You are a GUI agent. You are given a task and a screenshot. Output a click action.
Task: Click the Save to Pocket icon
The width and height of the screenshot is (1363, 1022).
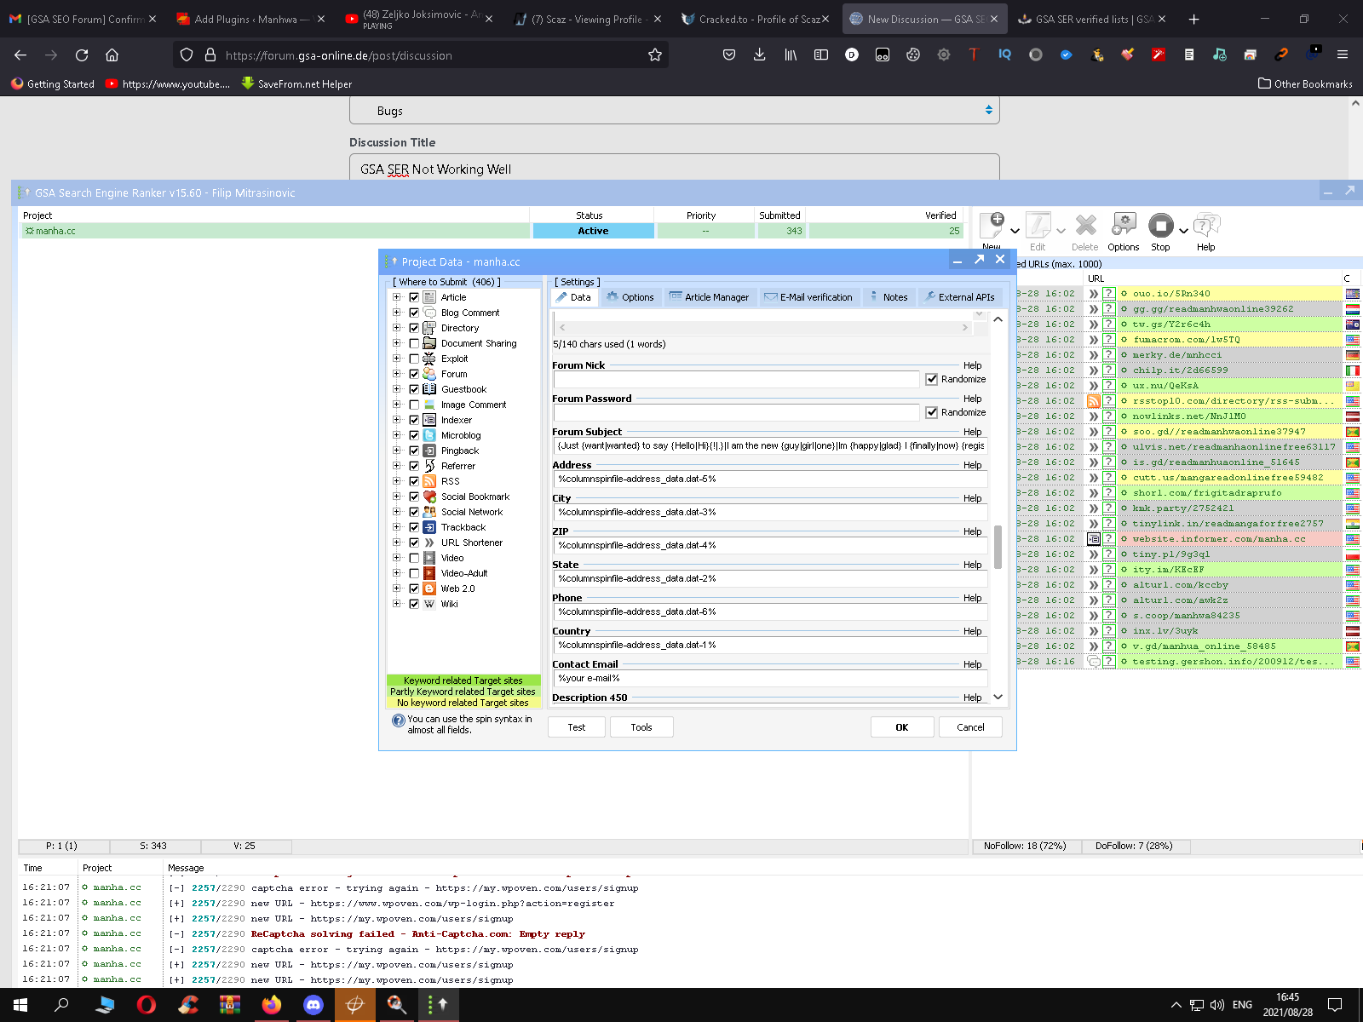(728, 55)
